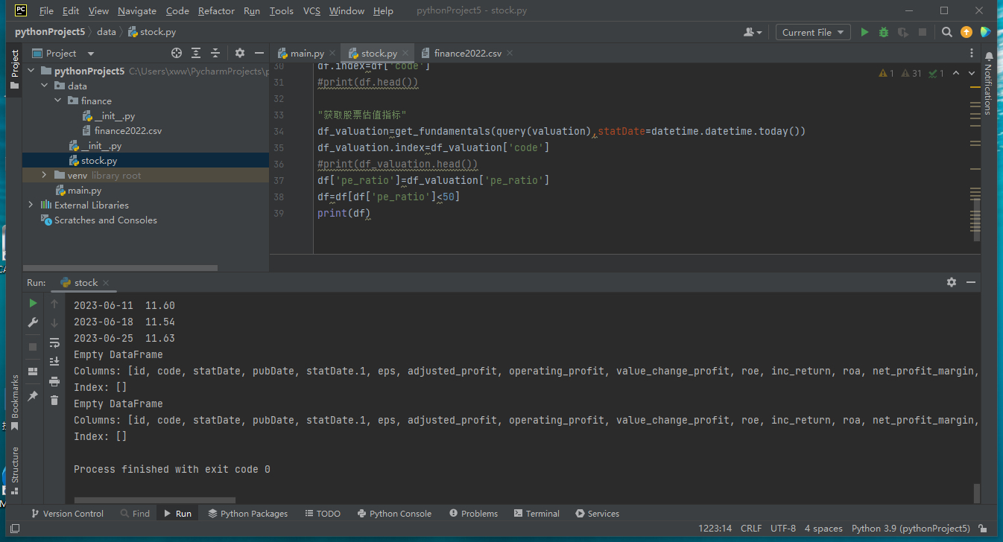Collapse the finance folder in the tree
The height and width of the screenshot is (542, 1003).
tap(57, 101)
